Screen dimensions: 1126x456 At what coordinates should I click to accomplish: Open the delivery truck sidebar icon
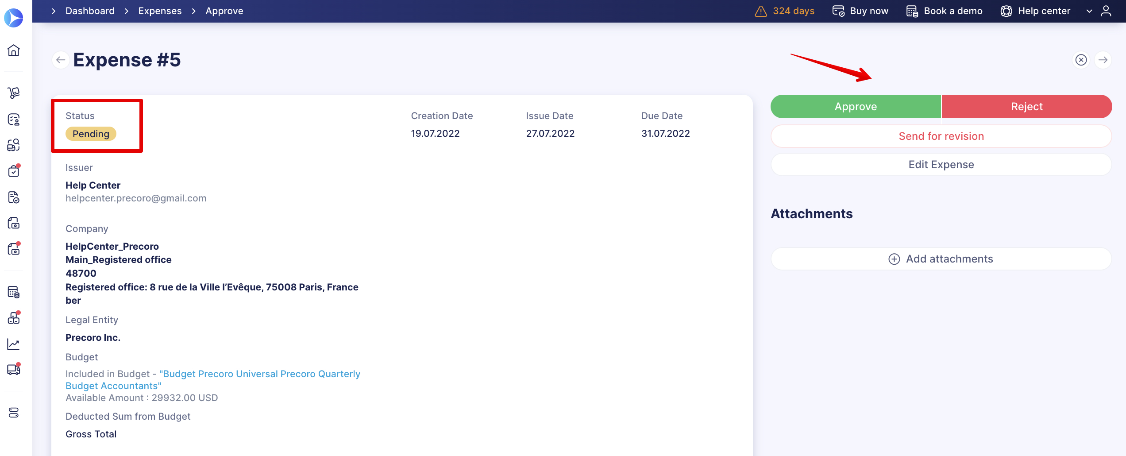tap(14, 369)
